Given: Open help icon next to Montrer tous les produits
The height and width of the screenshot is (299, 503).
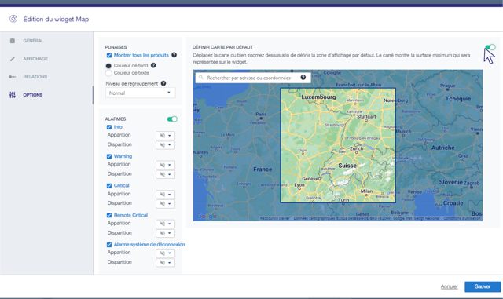Looking at the screenshot, I should click(x=174, y=55).
